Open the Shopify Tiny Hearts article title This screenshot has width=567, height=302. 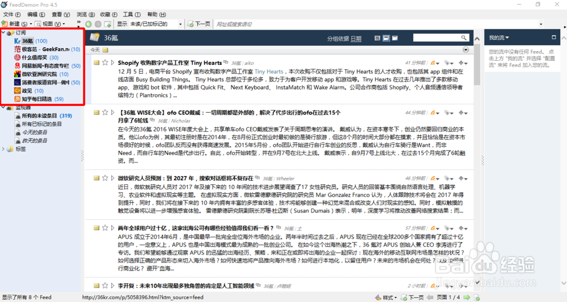pos(170,63)
